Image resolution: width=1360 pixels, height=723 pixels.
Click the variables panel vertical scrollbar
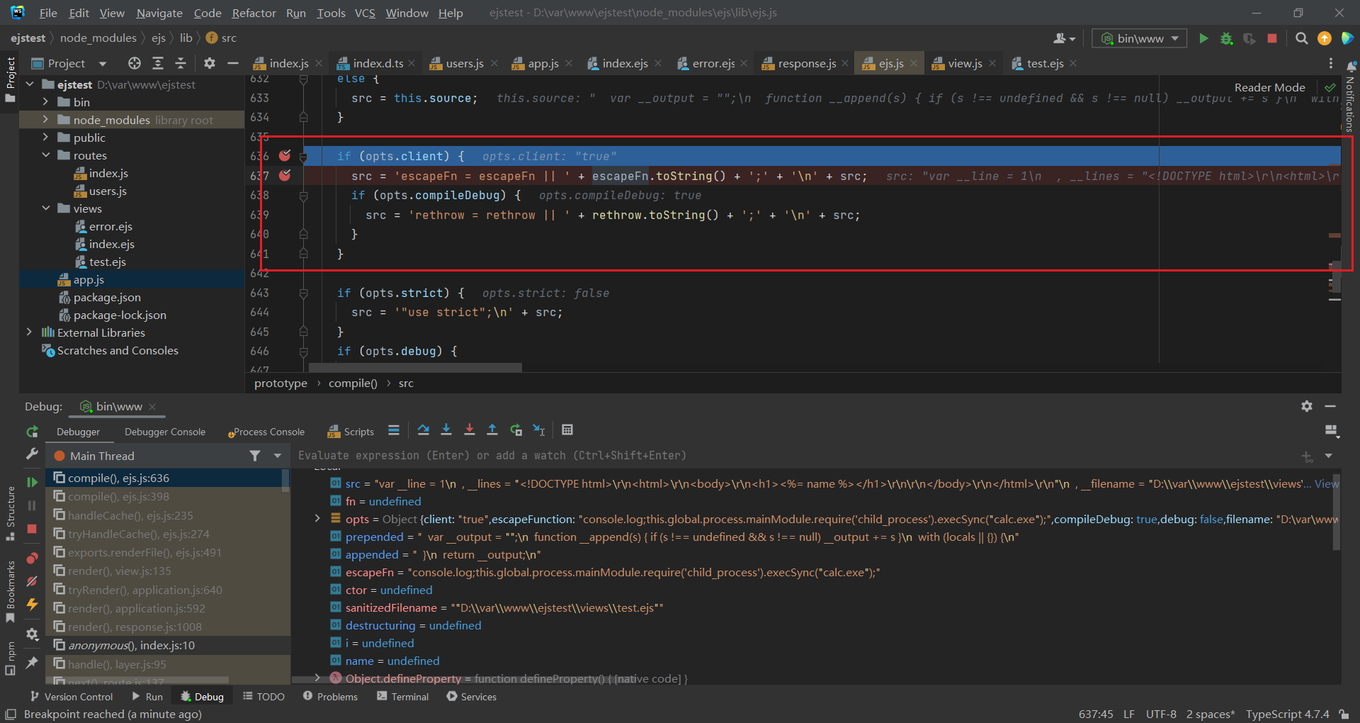(1337, 512)
